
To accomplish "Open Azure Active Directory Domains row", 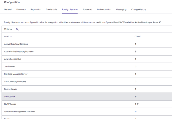I will point(19,51).
